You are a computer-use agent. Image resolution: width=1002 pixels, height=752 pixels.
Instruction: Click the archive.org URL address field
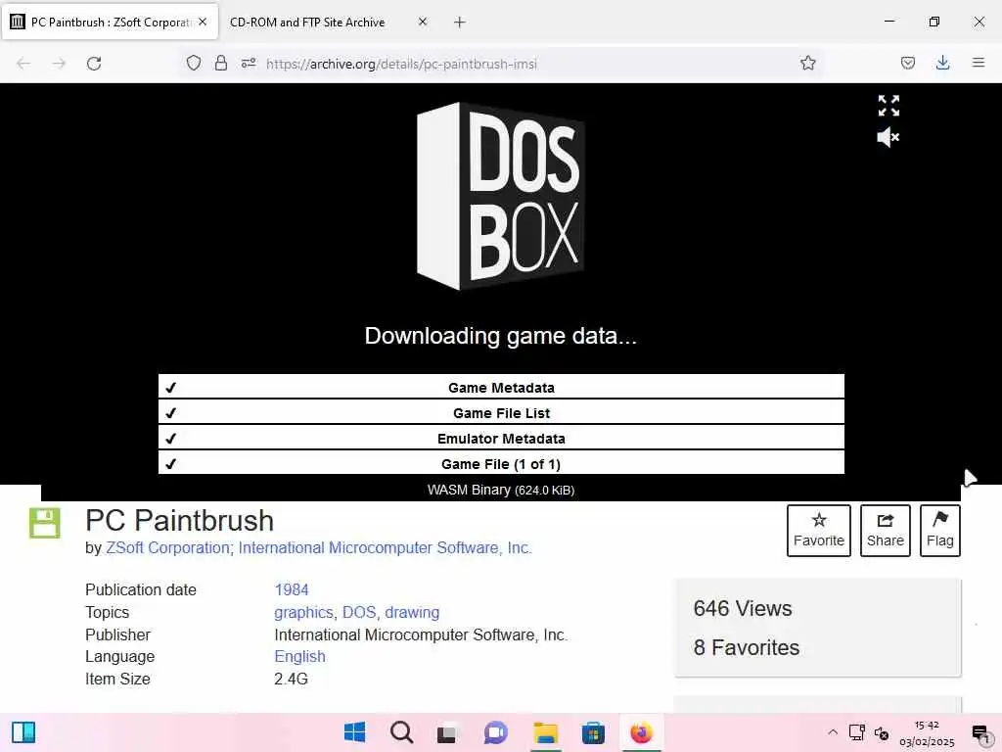[402, 64]
